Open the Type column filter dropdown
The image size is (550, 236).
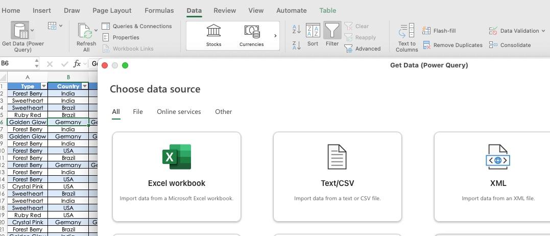44,86
